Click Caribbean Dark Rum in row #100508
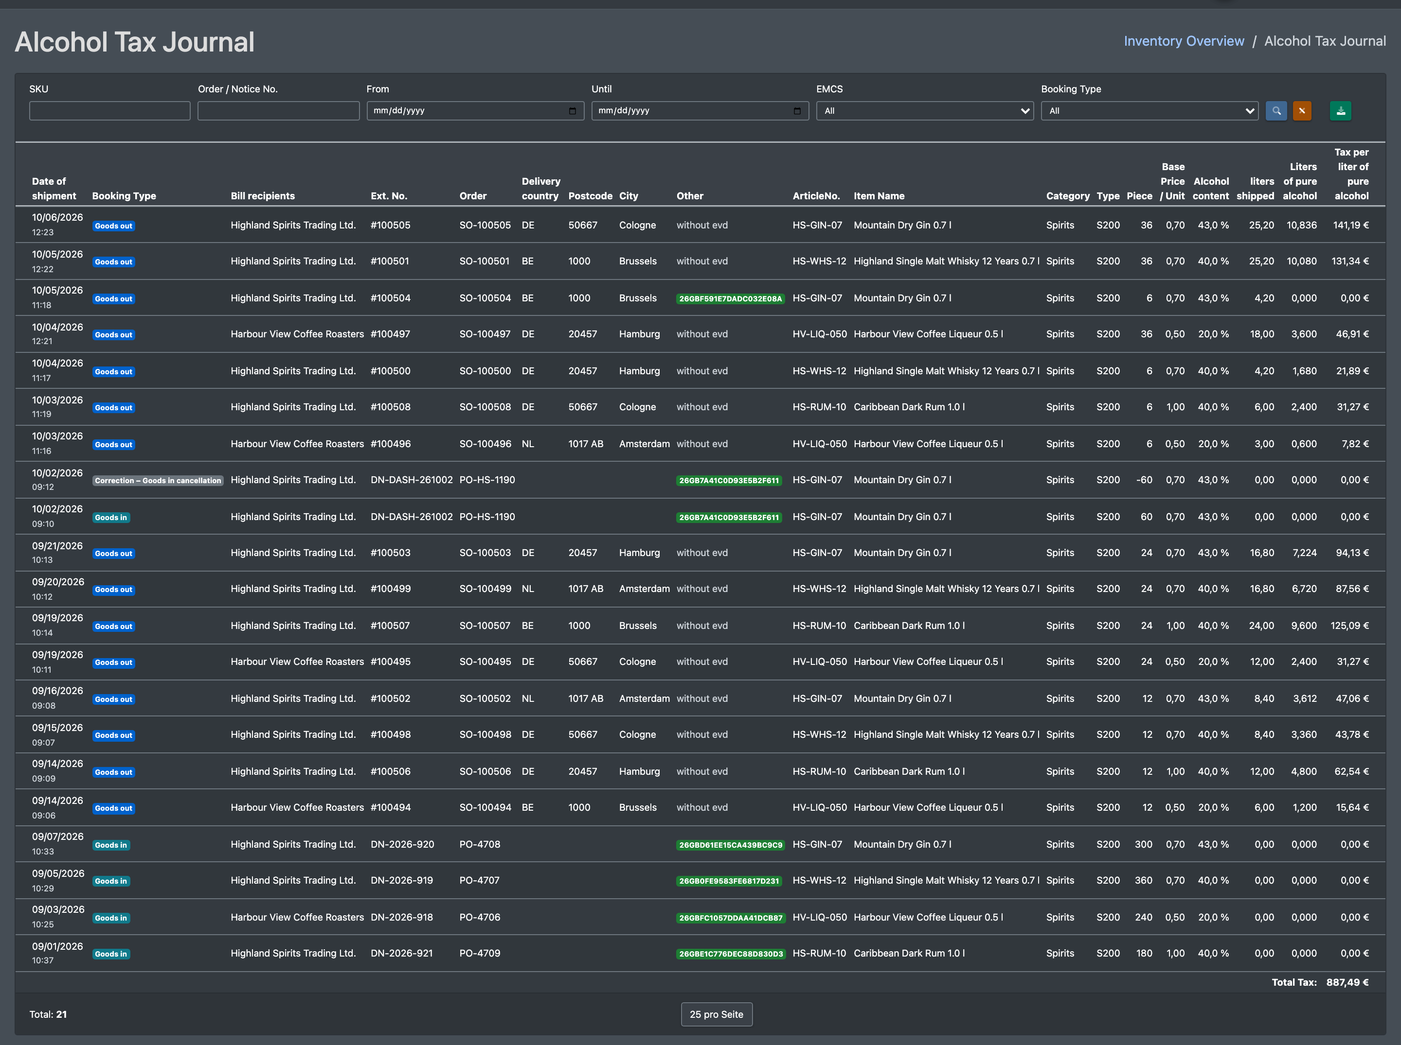Viewport: 1401px width, 1045px height. click(x=909, y=407)
